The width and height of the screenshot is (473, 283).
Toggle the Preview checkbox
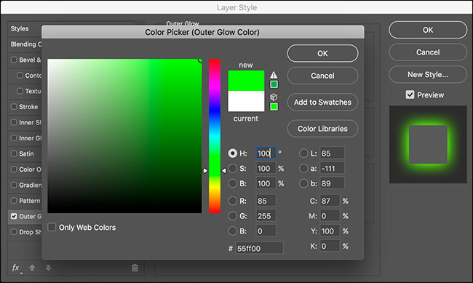[410, 95]
